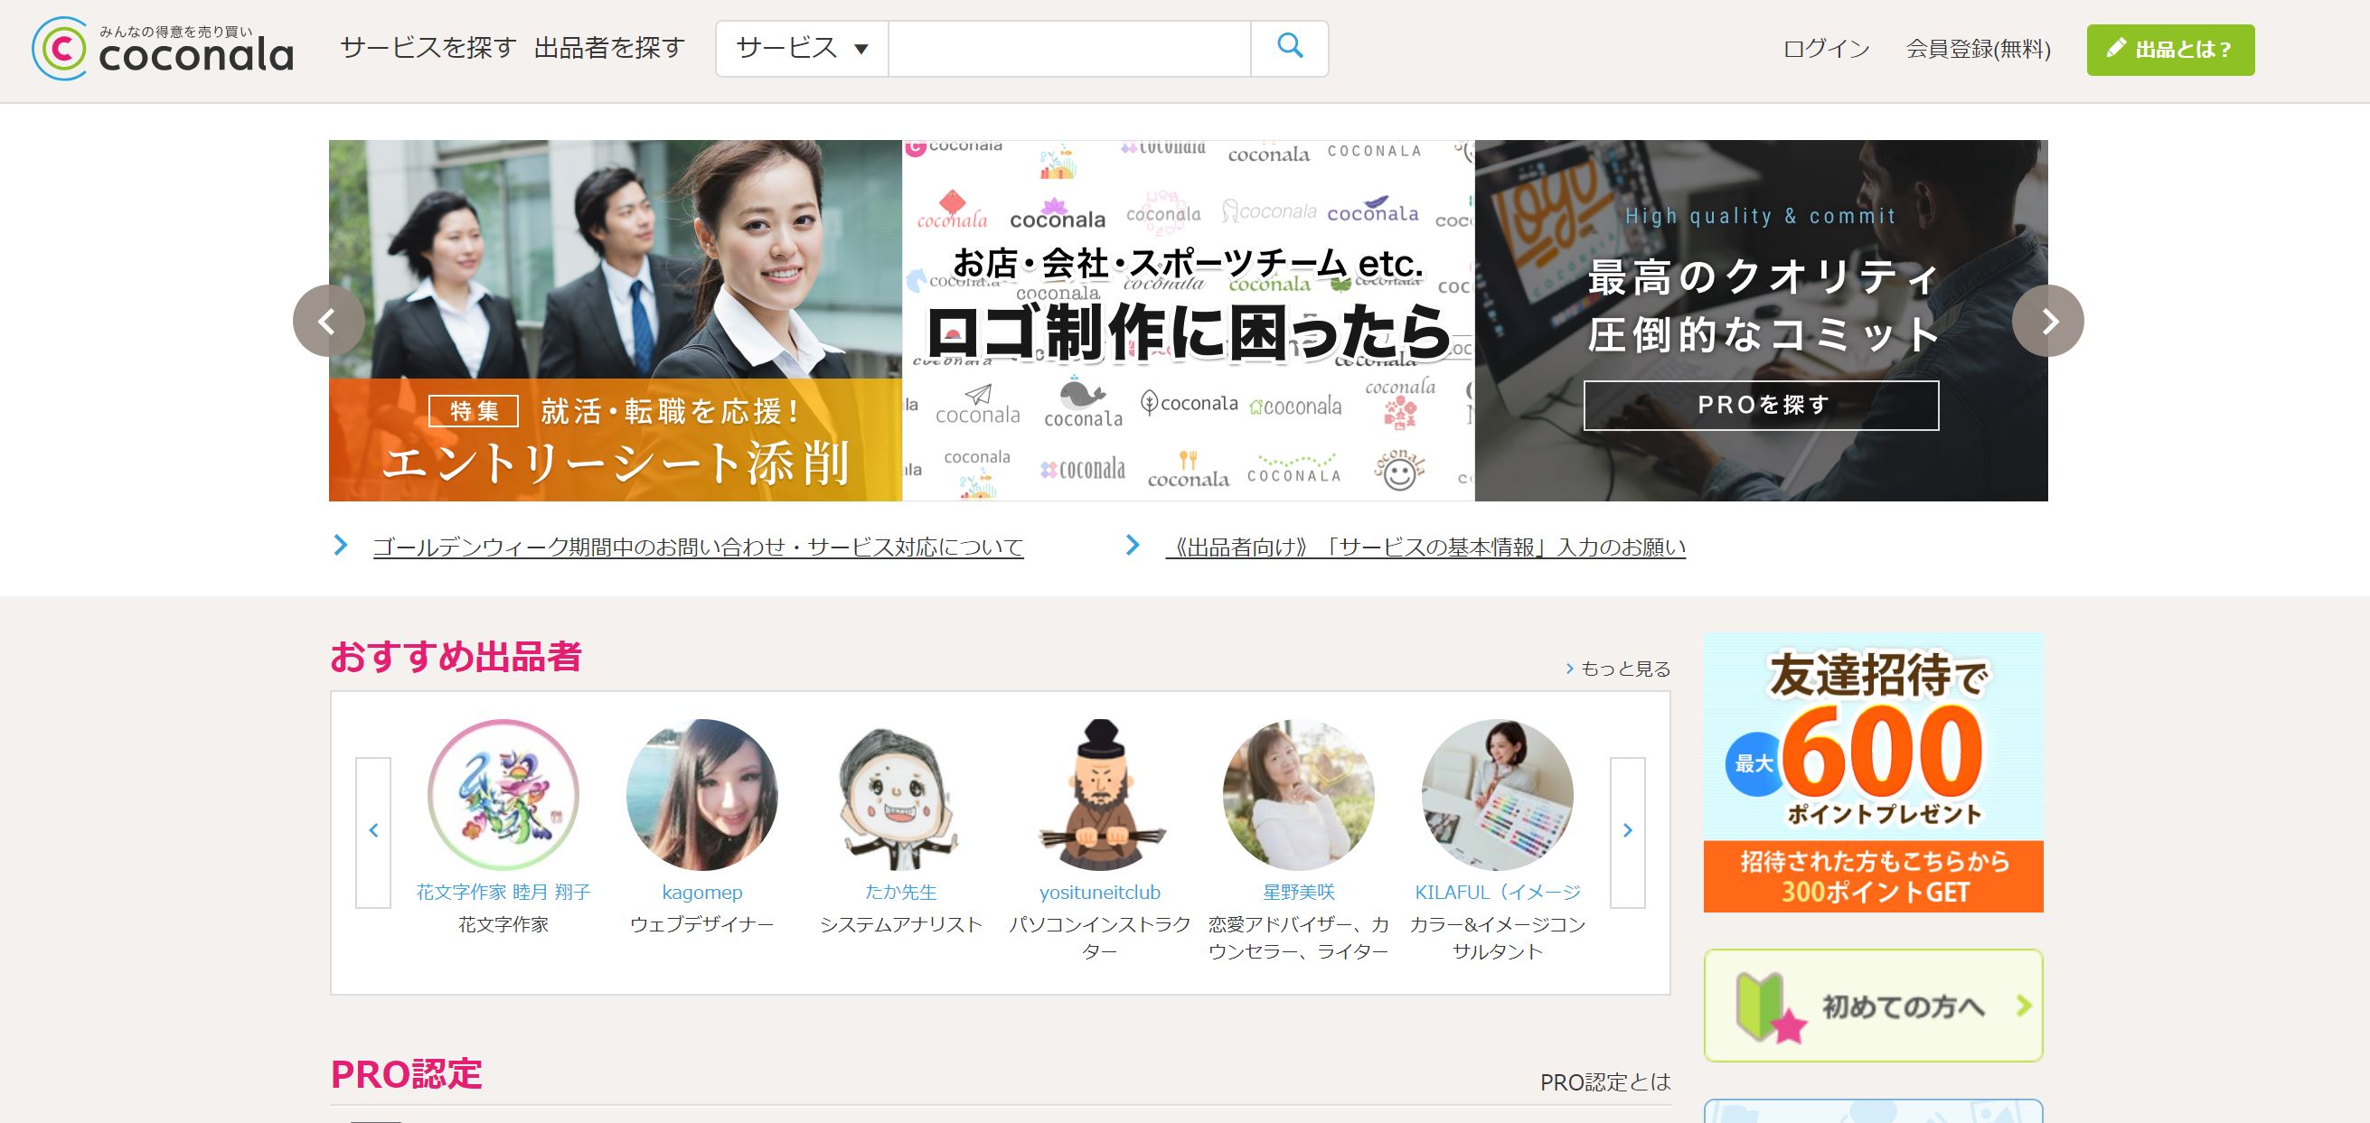Open 《出品者向け》サービスの基本情報 notice link

point(1425,547)
